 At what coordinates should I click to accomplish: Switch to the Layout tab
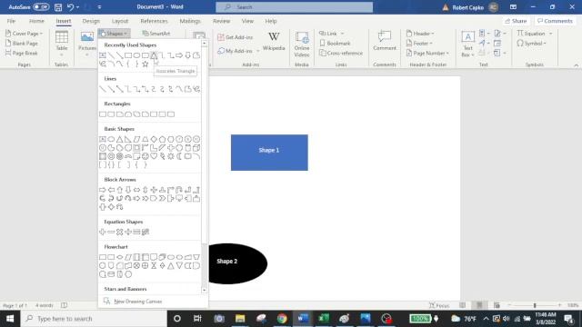click(120, 21)
